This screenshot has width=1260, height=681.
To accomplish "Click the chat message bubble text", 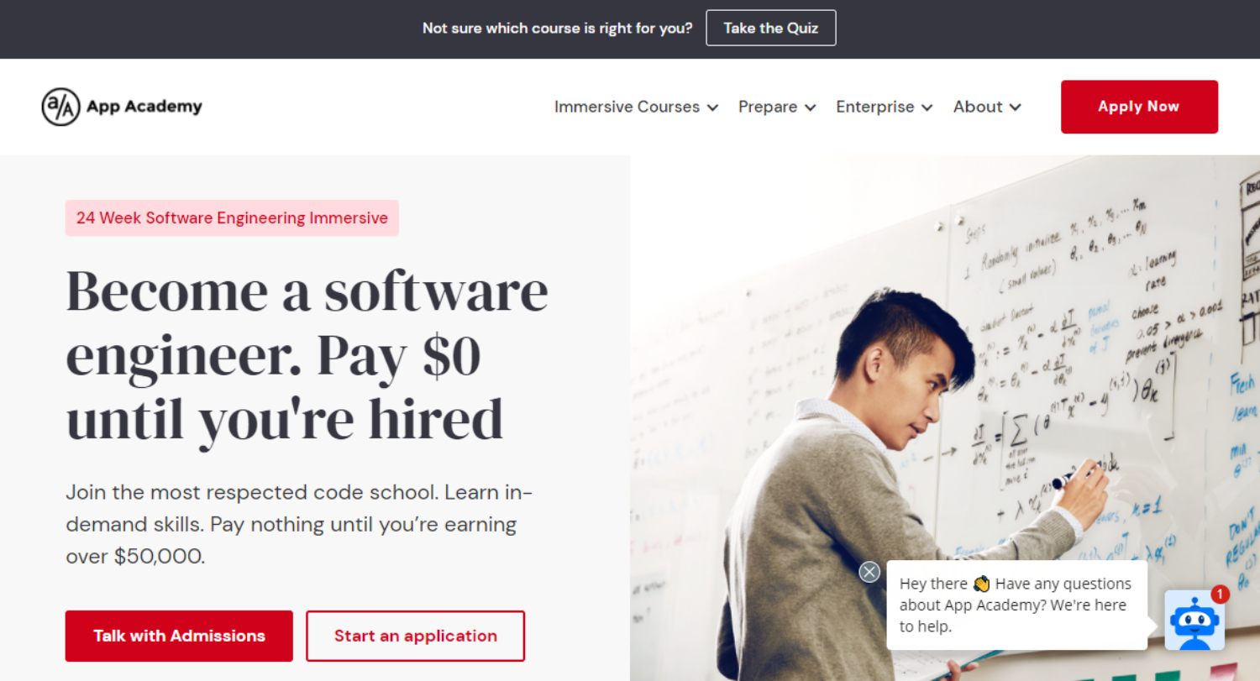I will (x=1016, y=605).
